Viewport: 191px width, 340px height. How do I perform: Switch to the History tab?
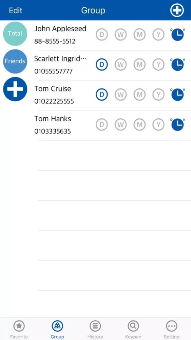click(x=95, y=329)
